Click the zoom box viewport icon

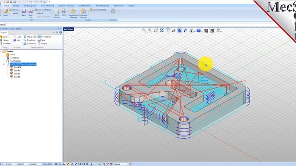(156, 30)
